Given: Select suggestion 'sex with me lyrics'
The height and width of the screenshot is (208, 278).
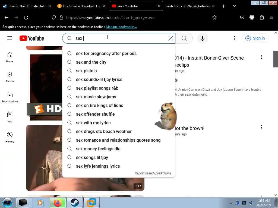Looking at the screenshot, I should click(x=119, y=123).
